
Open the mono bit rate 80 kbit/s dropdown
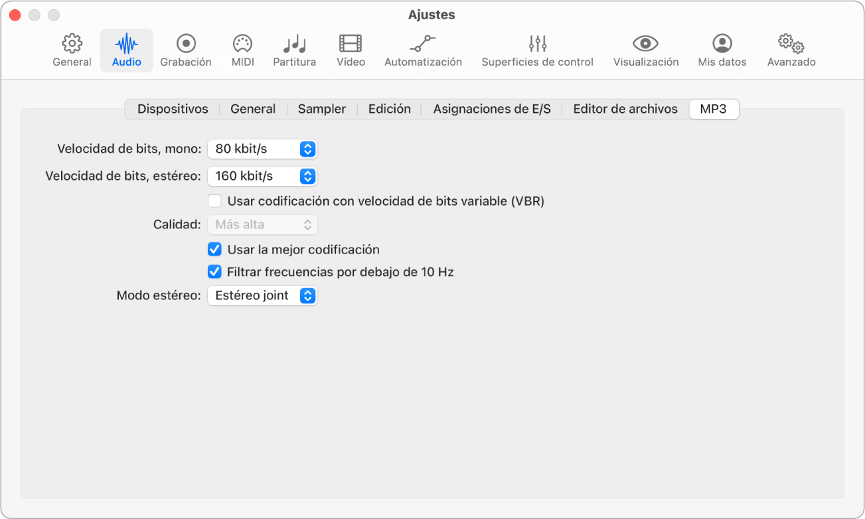point(262,149)
